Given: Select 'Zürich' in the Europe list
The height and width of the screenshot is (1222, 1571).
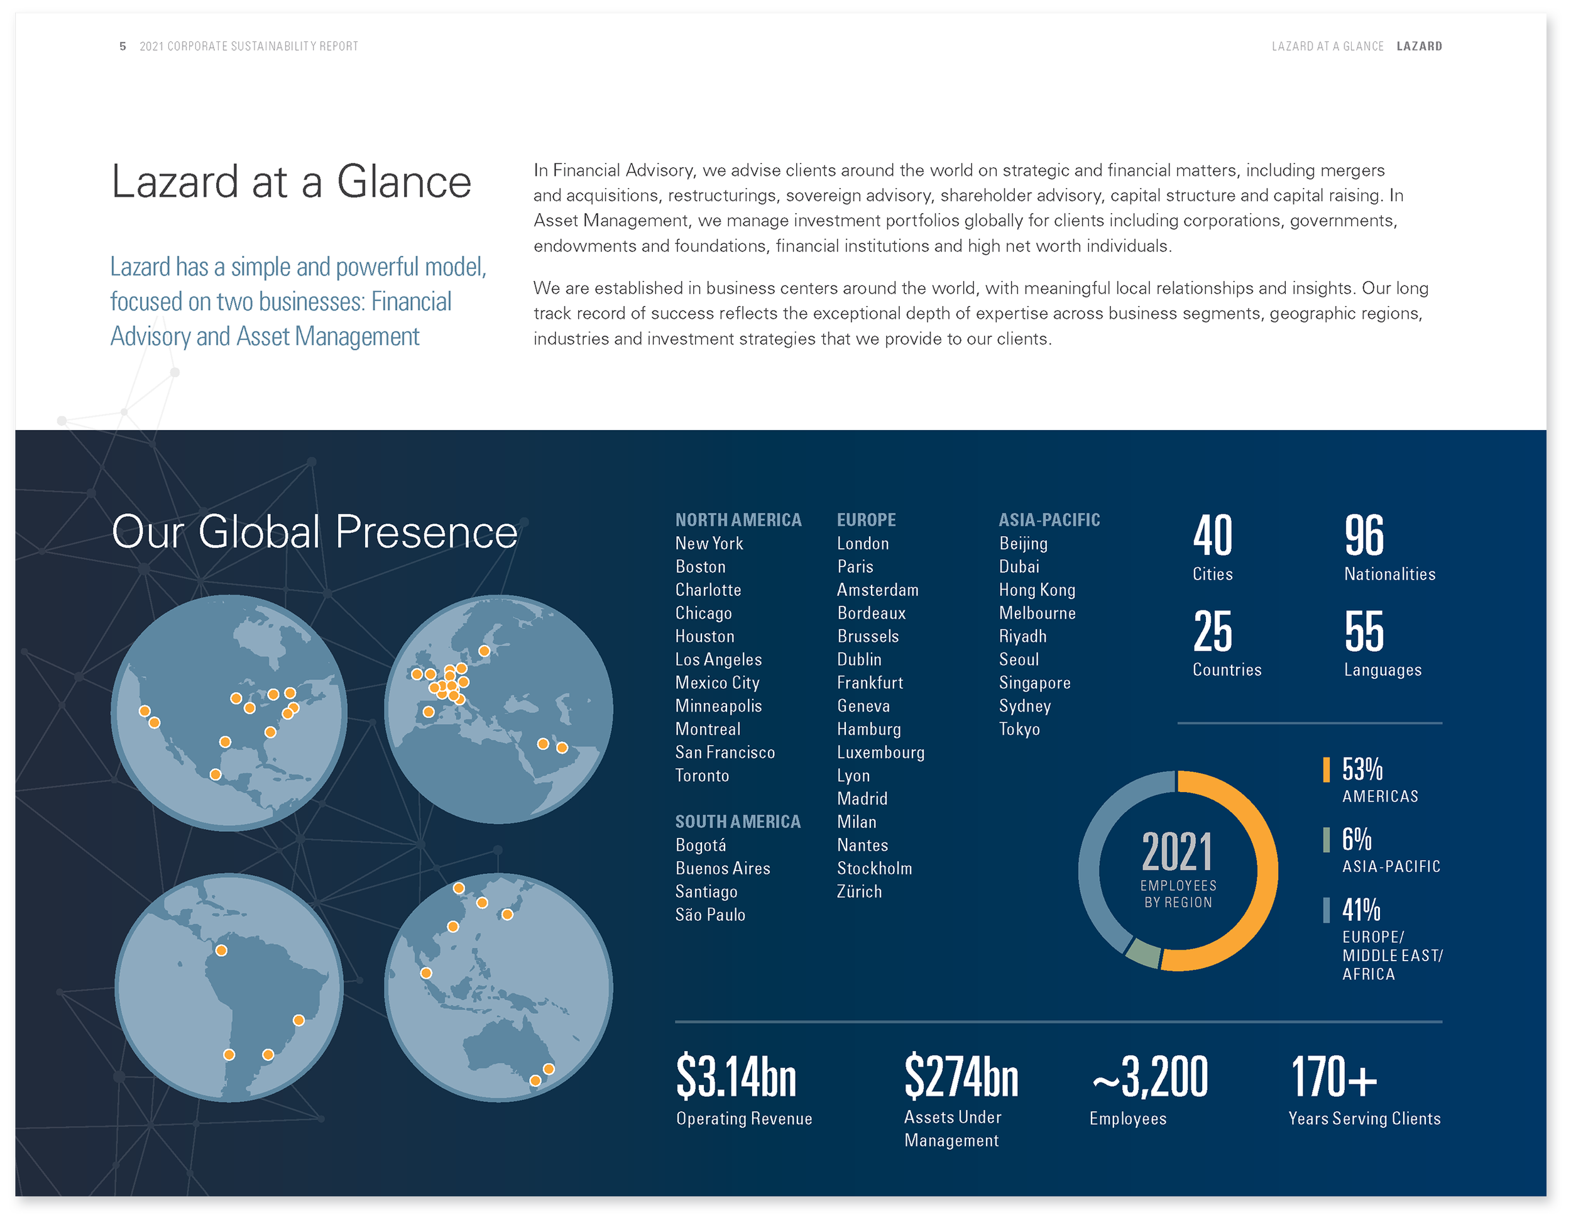Looking at the screenshot, I should point(859,891).
